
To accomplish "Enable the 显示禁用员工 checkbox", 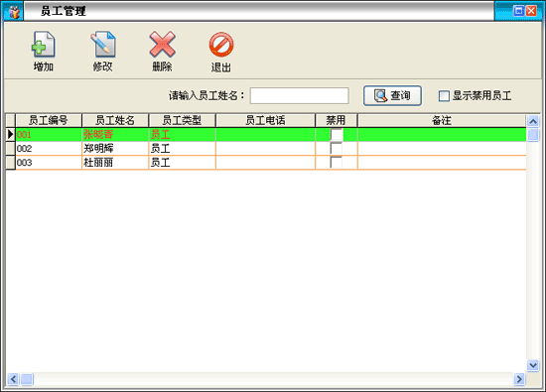I will tap(444, 96).
